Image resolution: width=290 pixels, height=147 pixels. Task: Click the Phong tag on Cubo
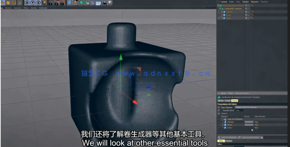pos(252,18)
